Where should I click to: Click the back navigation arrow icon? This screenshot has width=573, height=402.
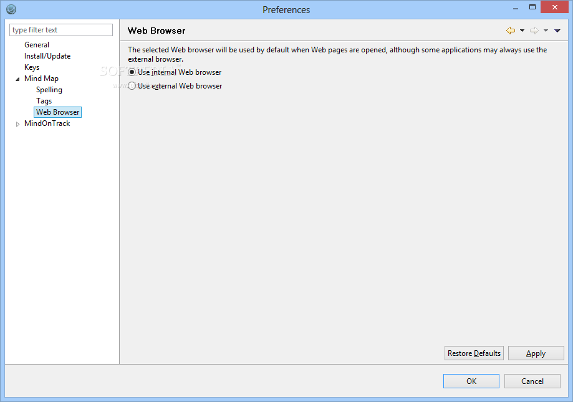[511, 31]
